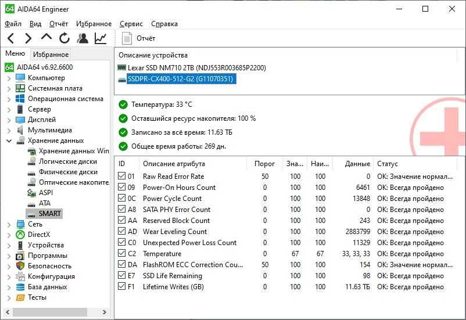Open the Файл menu
Viewport: 466px width, 320px height.
tap(13, 24)
